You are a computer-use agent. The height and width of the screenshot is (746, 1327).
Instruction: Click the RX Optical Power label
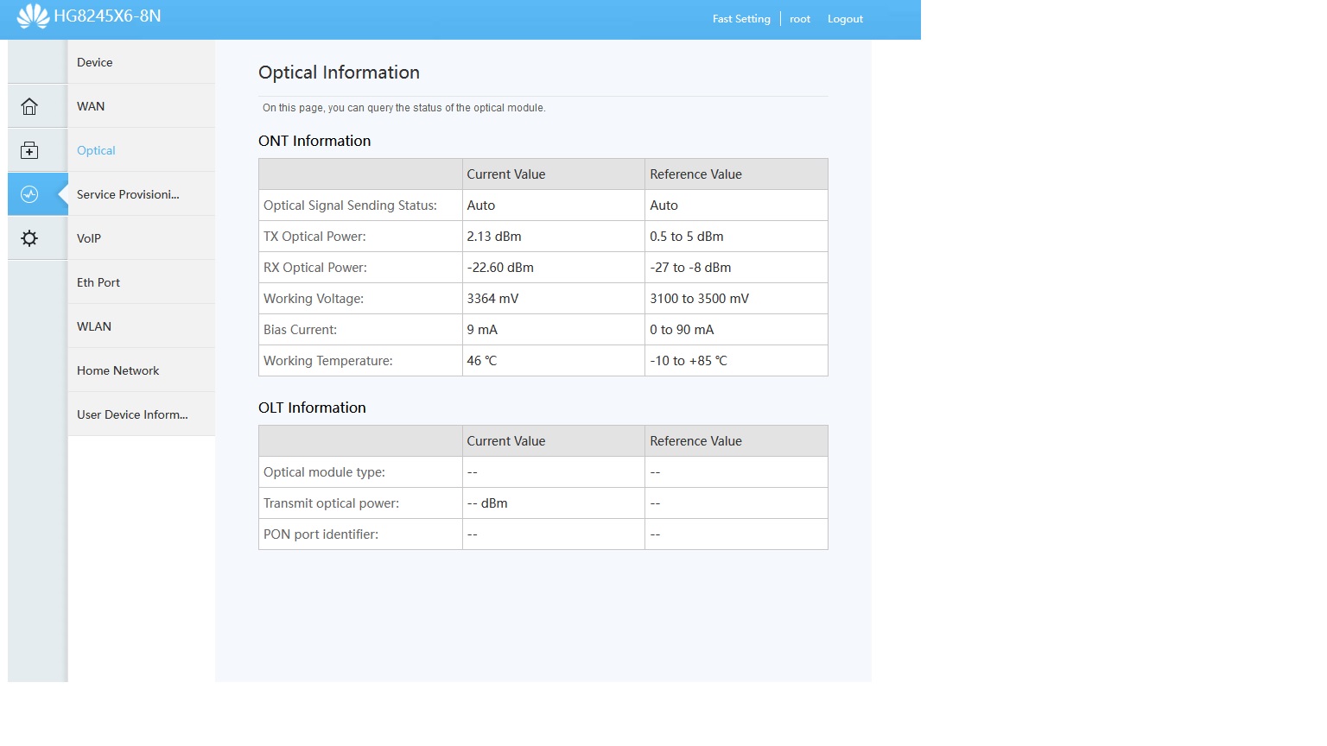point(315,268)
